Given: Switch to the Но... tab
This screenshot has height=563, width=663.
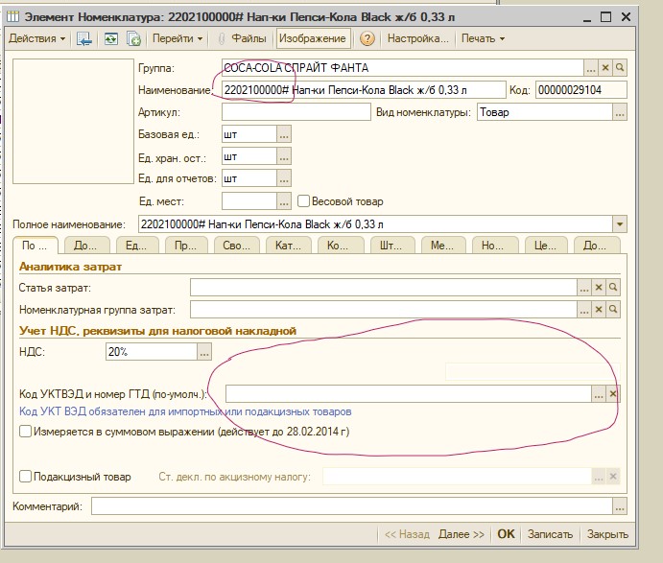Looking at the screenshot, I should [x=493, y=246].
